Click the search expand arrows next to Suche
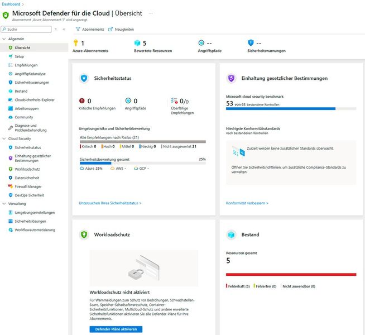 tap(56, 30)
